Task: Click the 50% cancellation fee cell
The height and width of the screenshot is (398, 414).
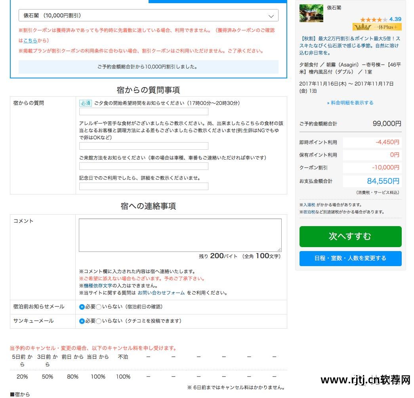Action: tap(48, 377)
